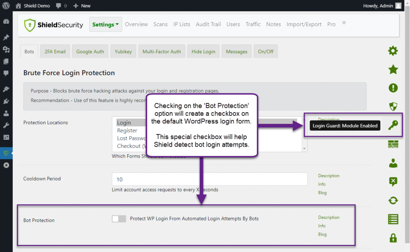Open the Settings dropdown menu
The width and height of the screenshot is (410, 252).
(x=105, y=24)
